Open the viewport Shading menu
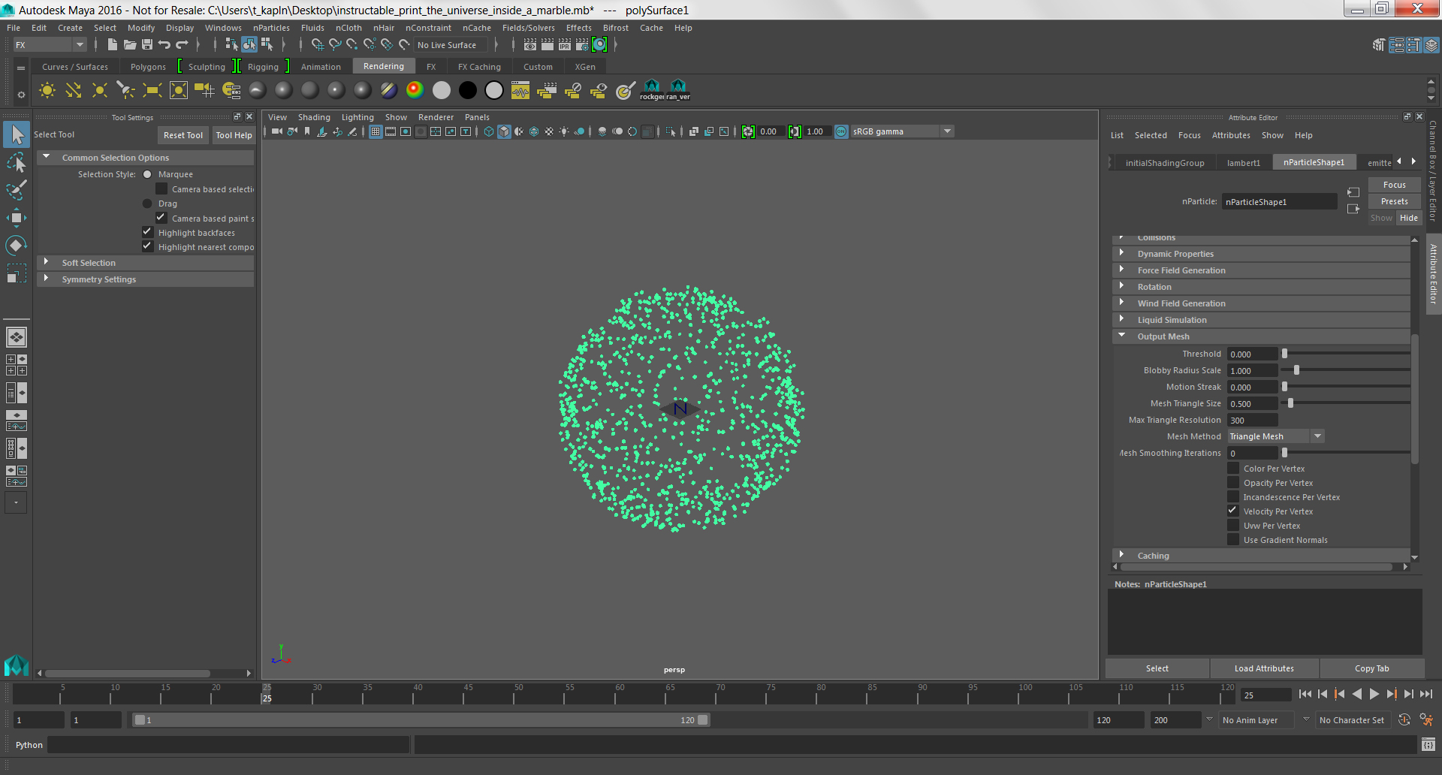The image size is (1442, 775). (x=314, y=117)
